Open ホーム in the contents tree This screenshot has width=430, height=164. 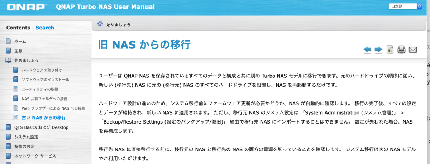click(x=20, y=41)
